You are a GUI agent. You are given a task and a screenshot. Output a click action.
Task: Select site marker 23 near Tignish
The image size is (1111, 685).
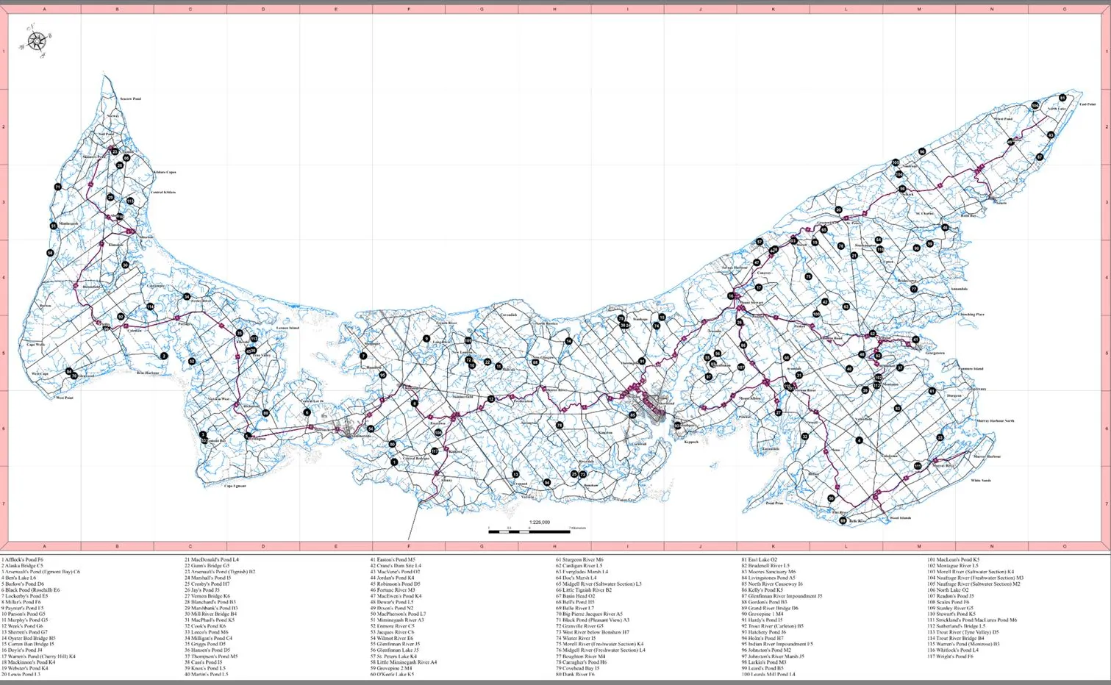(x=115, y=151)
